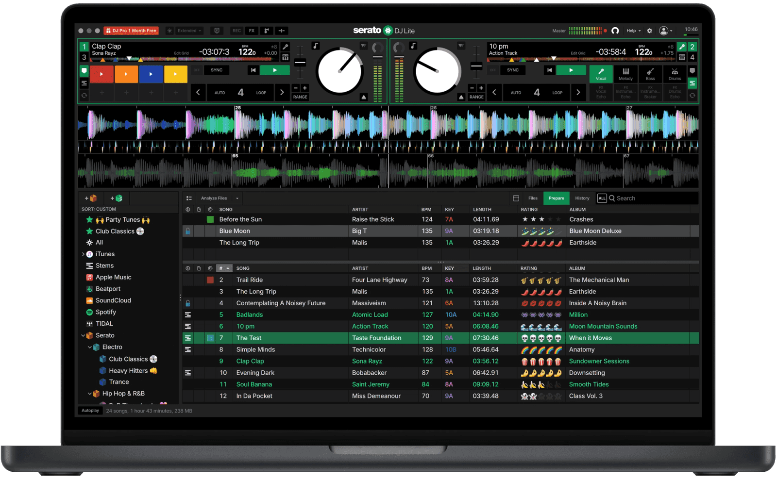Click the panel layout icon left of Files

(x=516, y=198)
